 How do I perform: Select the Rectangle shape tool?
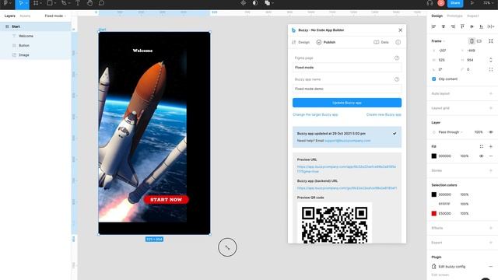coord(50,3)
